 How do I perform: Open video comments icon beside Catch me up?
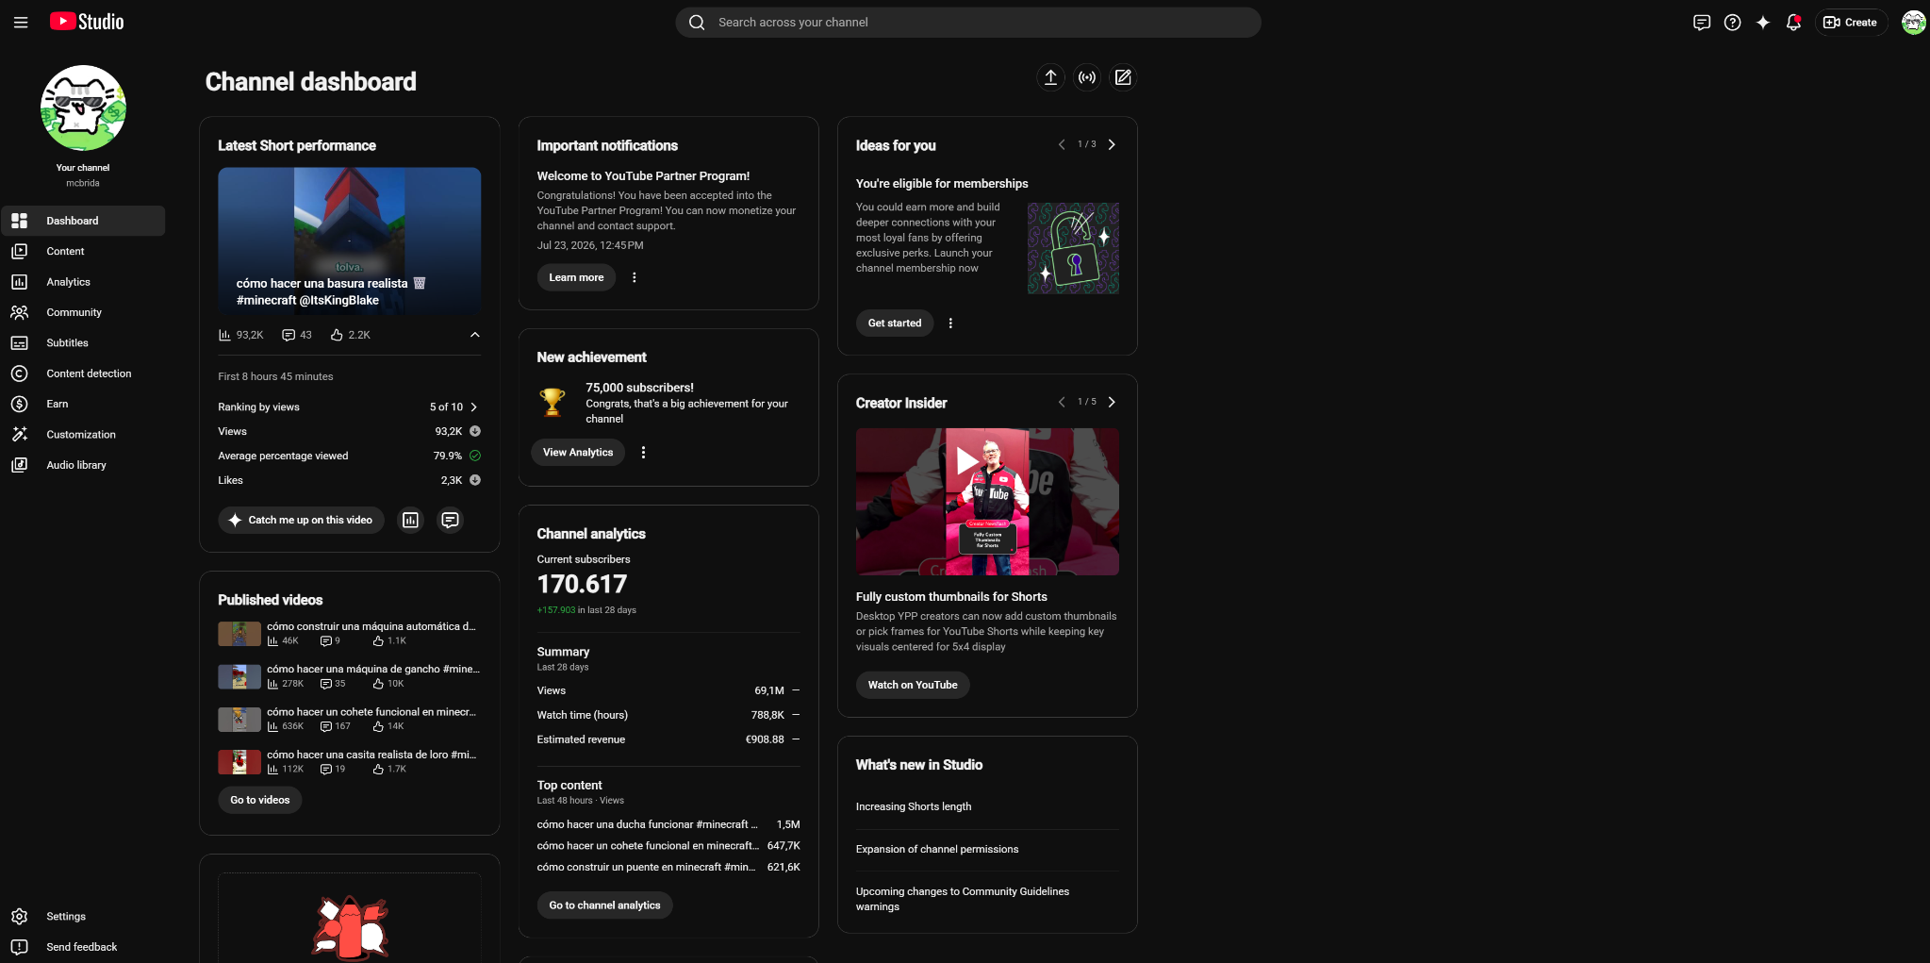tap(451, 520)
